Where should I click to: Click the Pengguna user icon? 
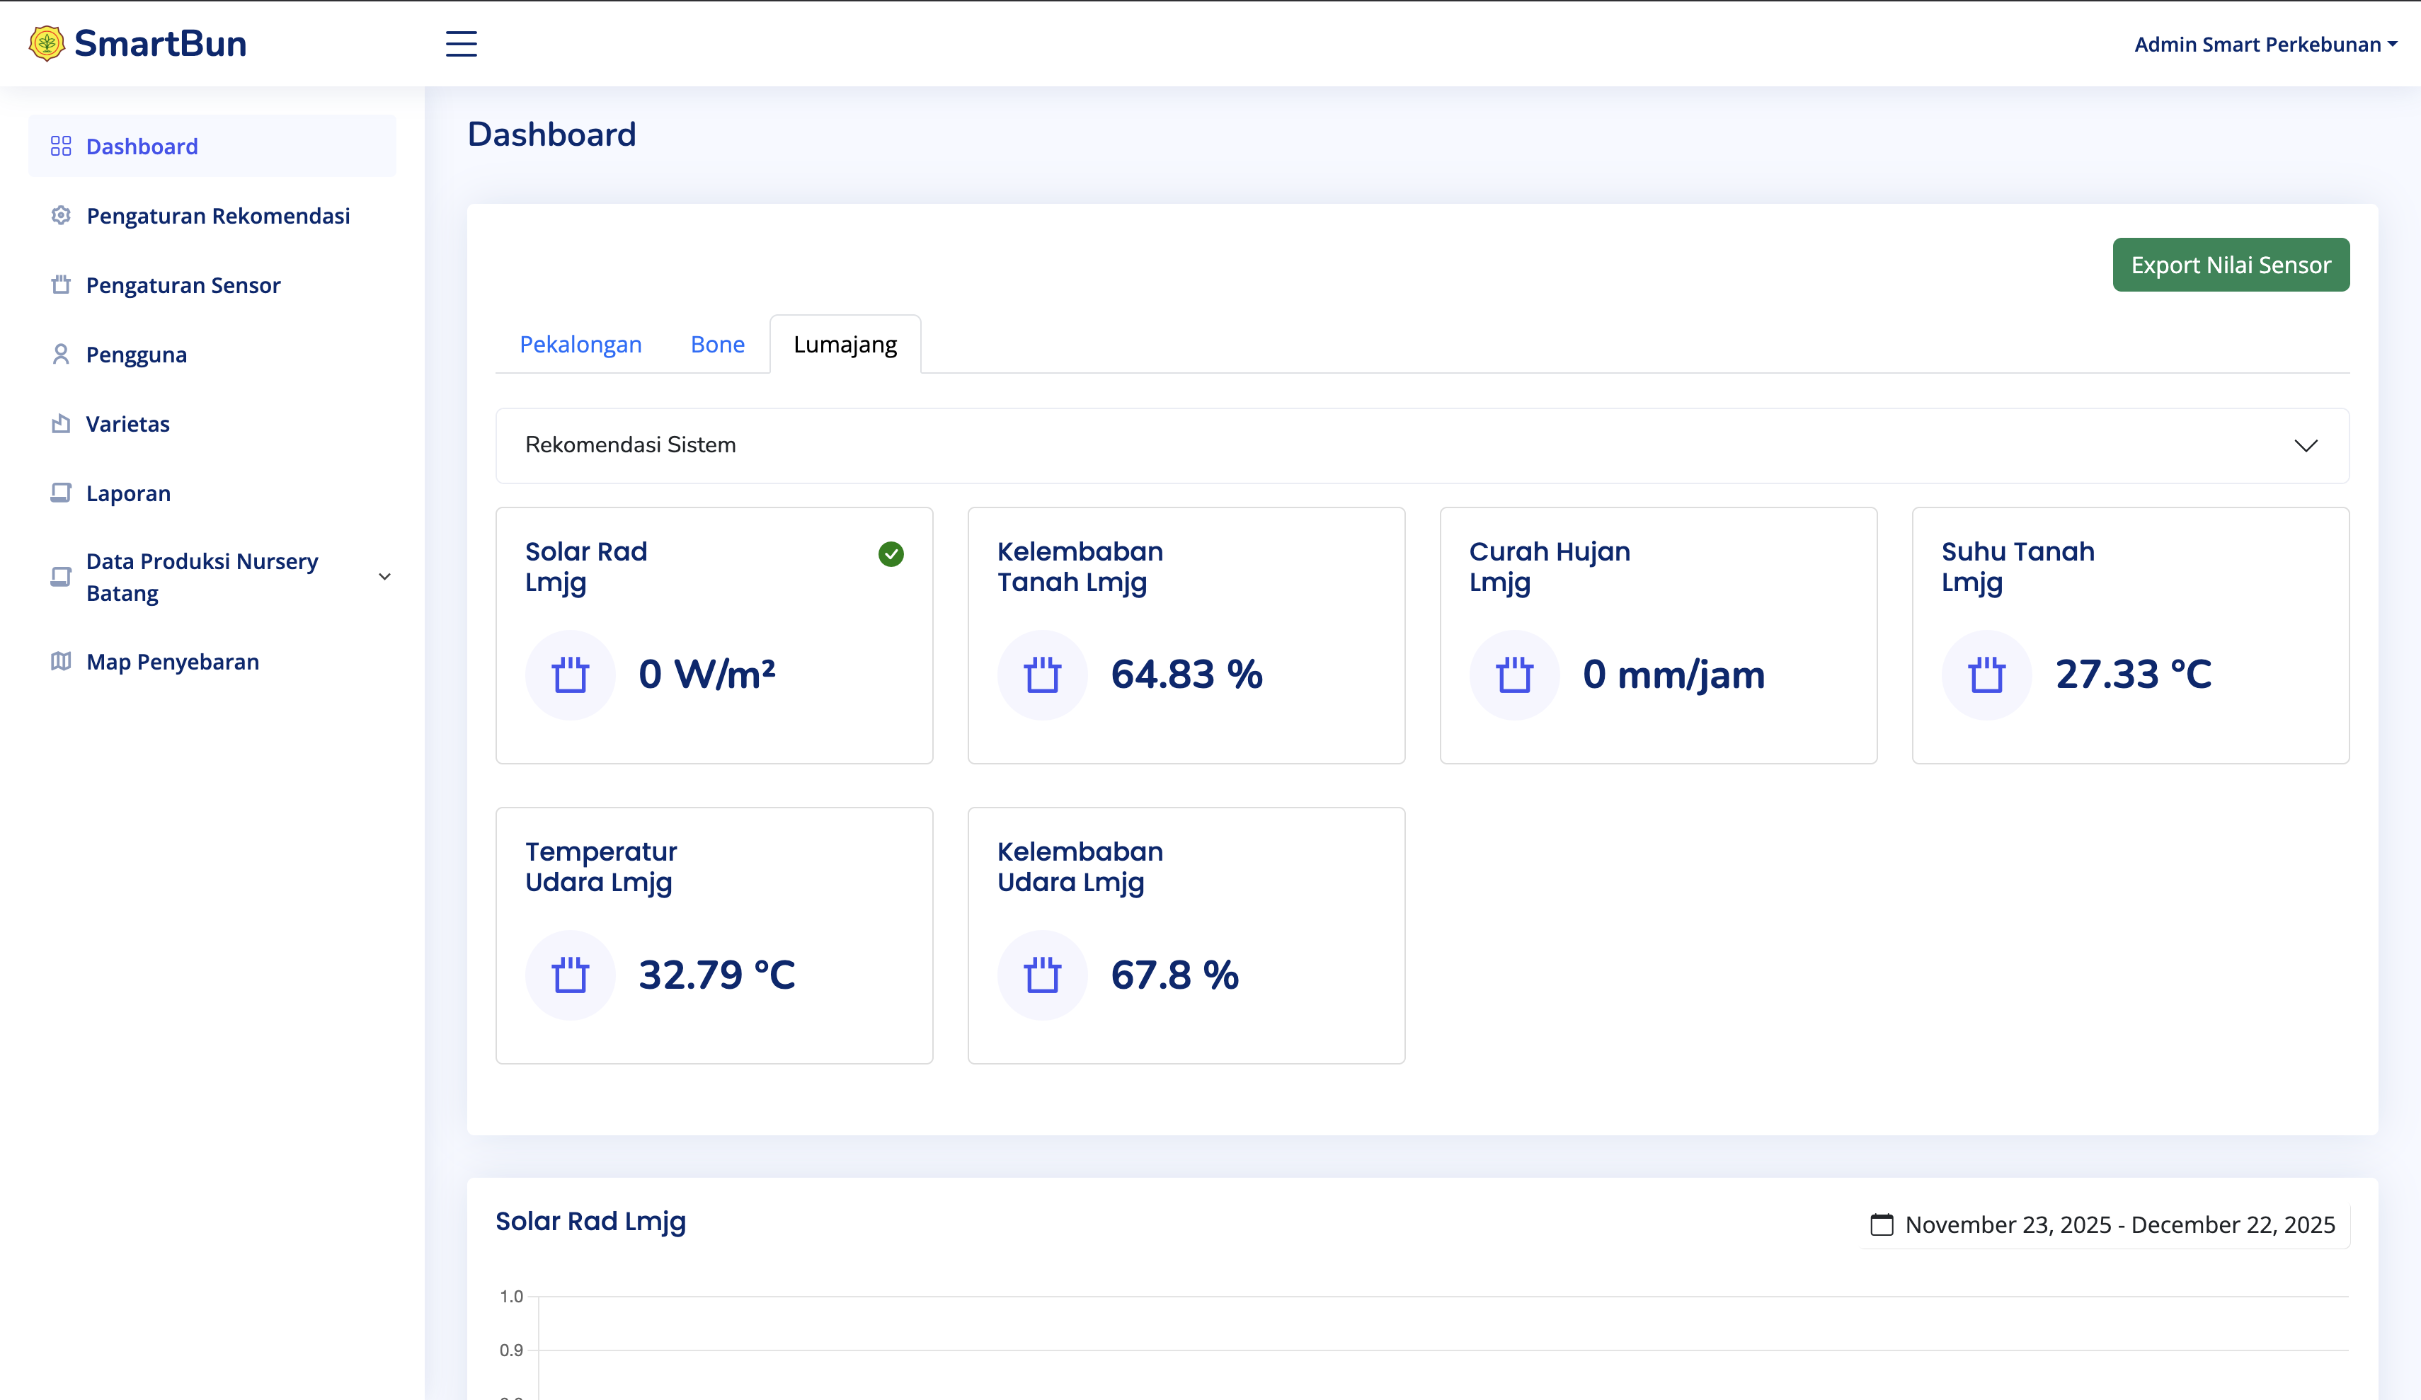(x=61, y=355)
